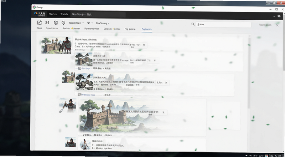Click the minus icon beside the settings gear
The width and height of the screenshot is (285, 157).
pos(274,16)
